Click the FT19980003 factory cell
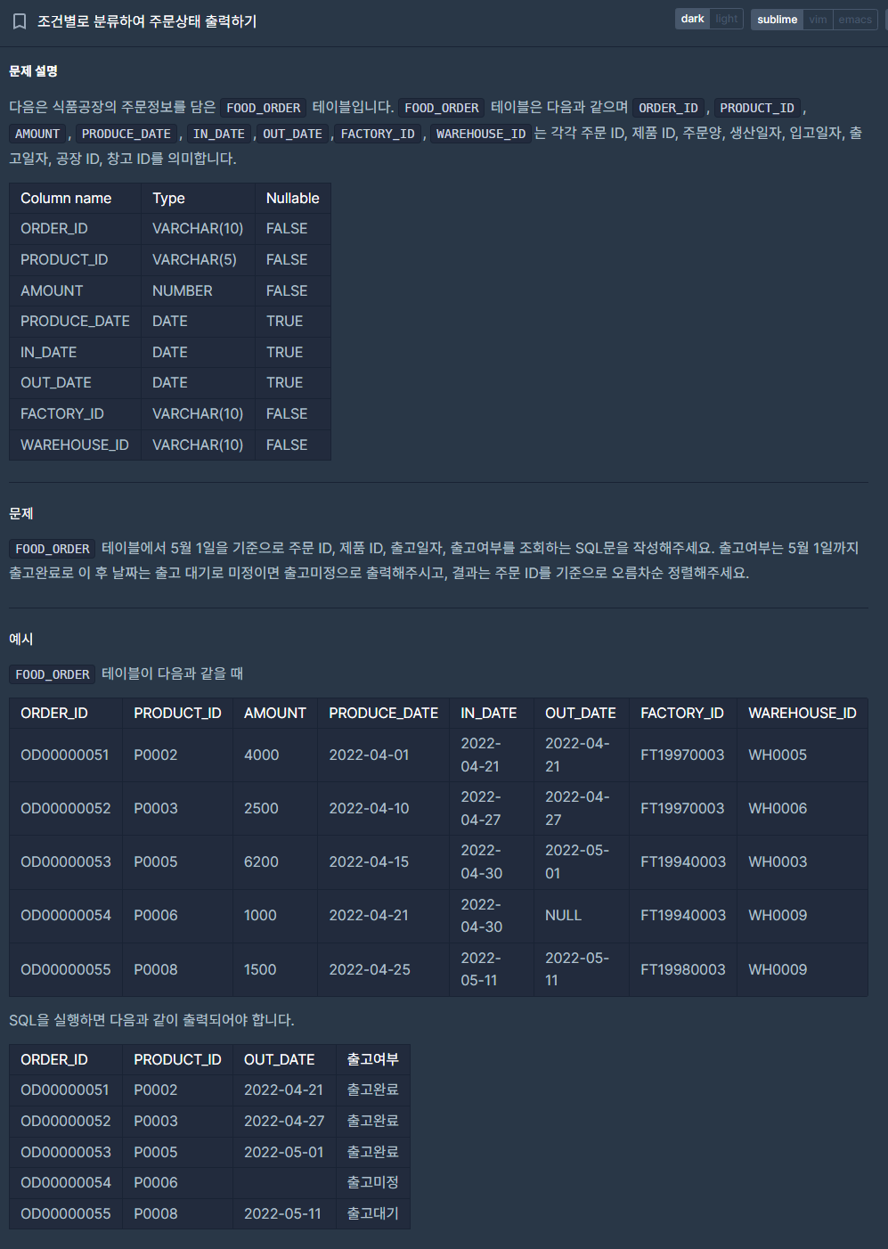Screen dimensions: 888x1249 [683, 970]
